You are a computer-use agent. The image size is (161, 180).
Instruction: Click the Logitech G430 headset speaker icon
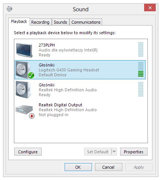coord(23,70)
